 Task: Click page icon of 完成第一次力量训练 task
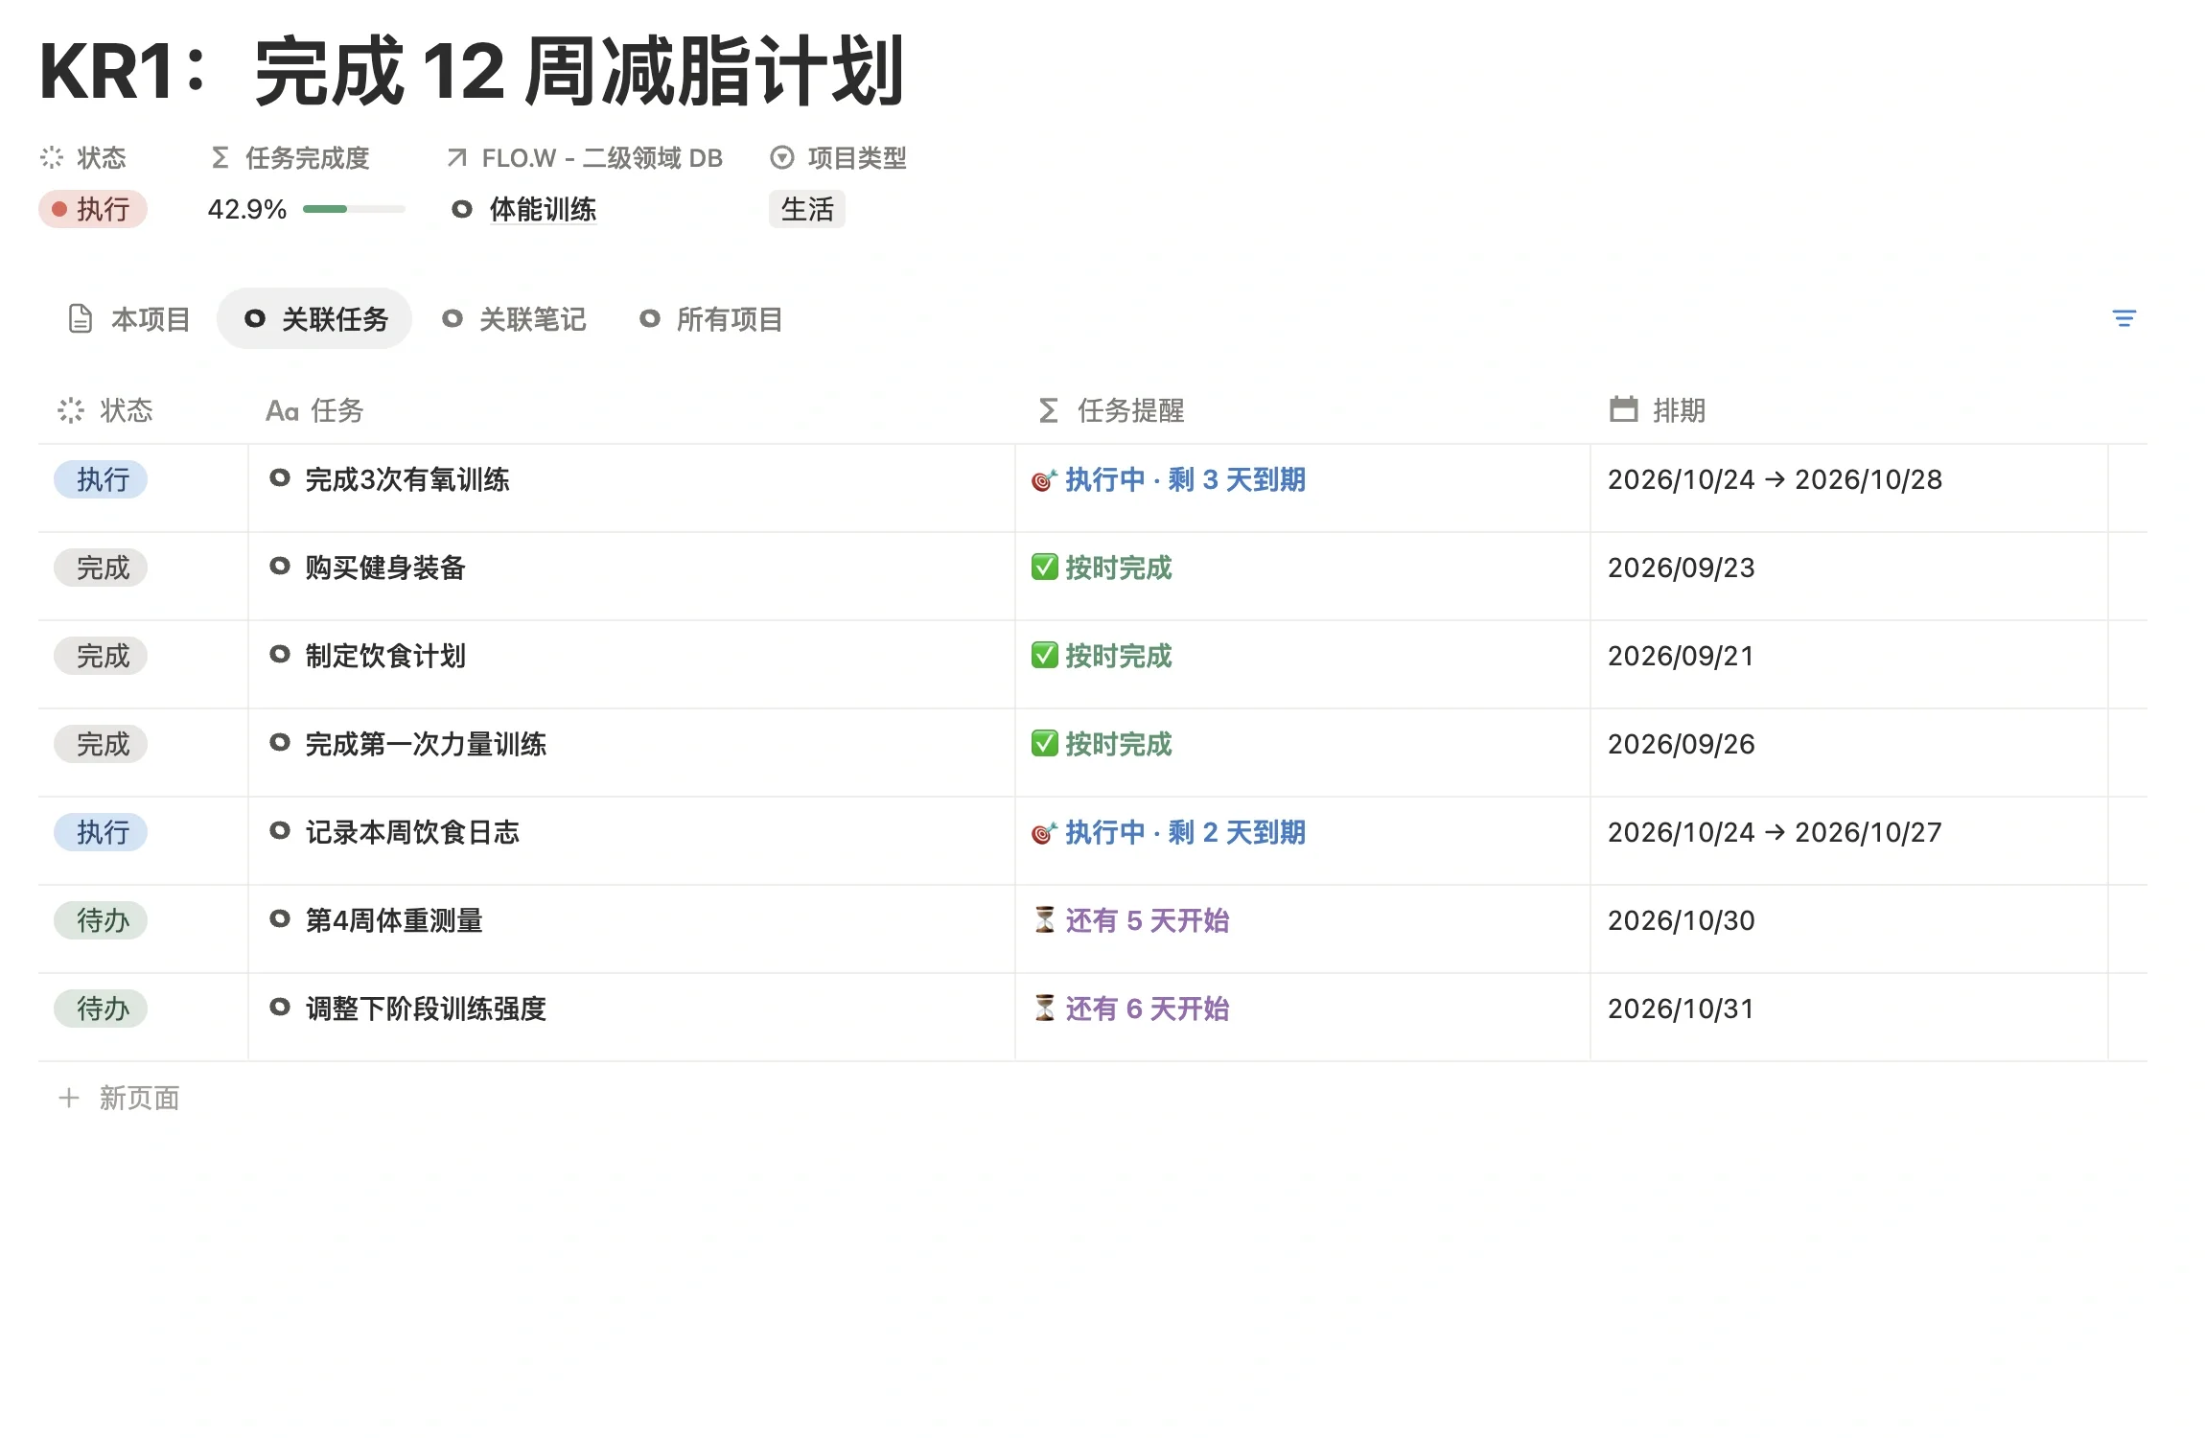click(279, 742)
